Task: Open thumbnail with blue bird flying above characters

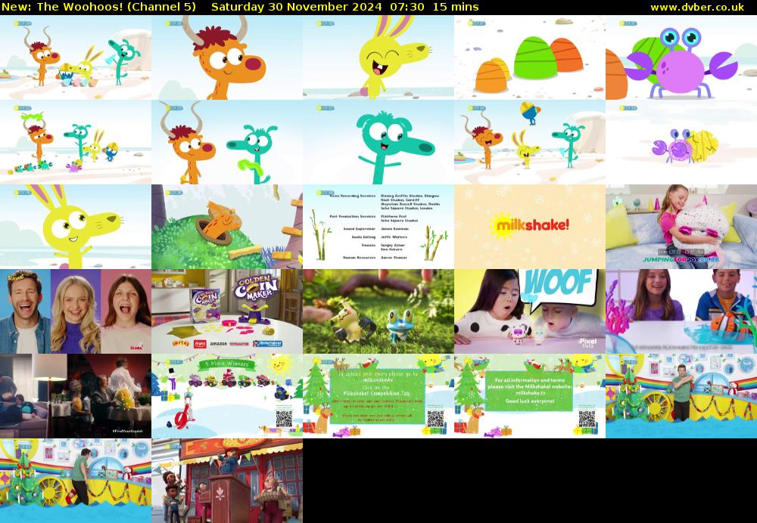Action: [530, 142]
